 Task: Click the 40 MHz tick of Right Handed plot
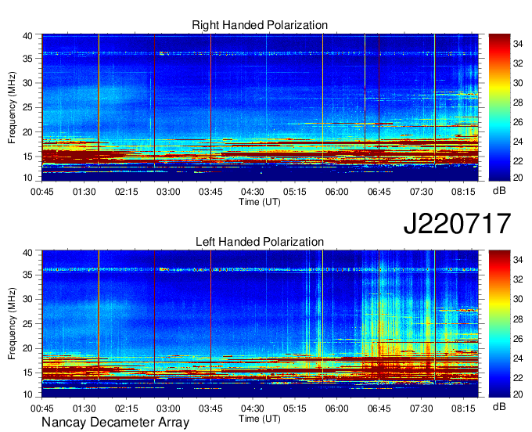[x=28, y=36]
